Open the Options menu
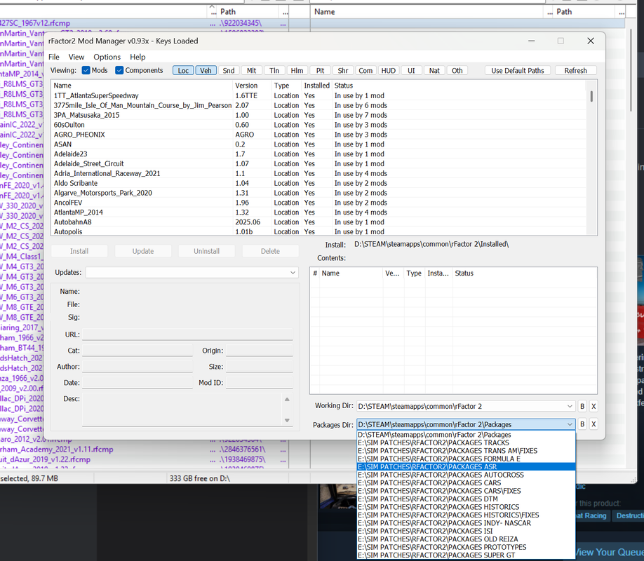The height and width of the screenshot is (561, 644). (107, 57)
